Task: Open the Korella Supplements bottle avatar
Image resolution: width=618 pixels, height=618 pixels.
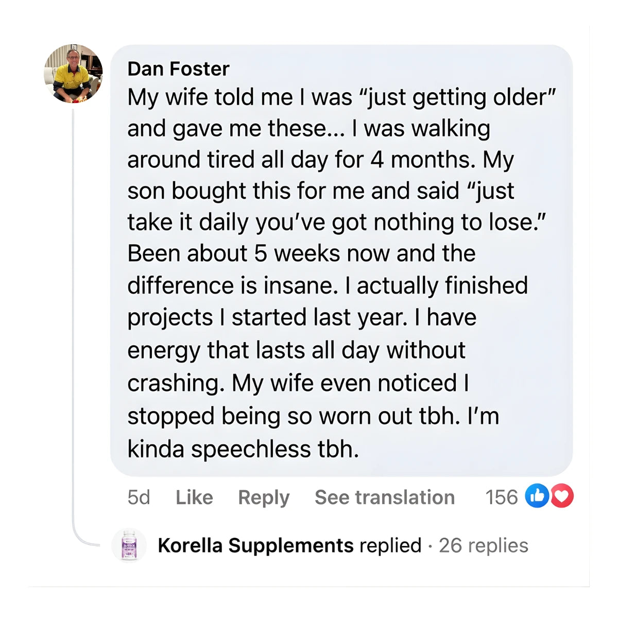Action: coord(129,545)
